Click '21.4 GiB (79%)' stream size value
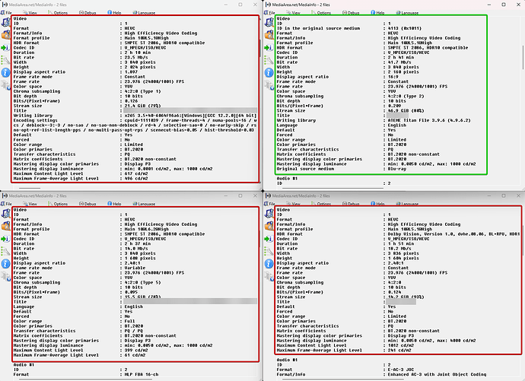The width and height of the screenshot is (525, 381). click(142, 106)
